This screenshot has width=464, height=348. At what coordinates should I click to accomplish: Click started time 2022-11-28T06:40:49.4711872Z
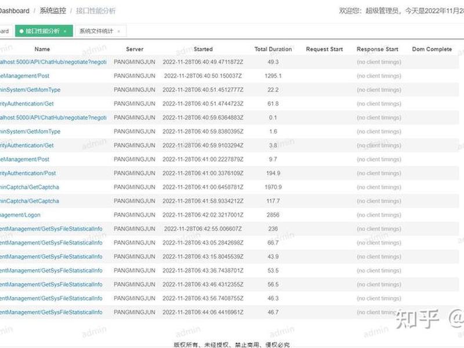click(x=203, y=62)
